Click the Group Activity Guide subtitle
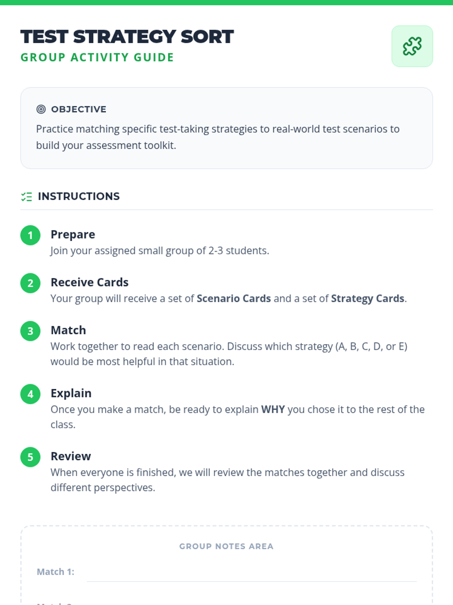The height and width of the screenshot is (605, 453). pyautogui.click(x=97, y=57)
